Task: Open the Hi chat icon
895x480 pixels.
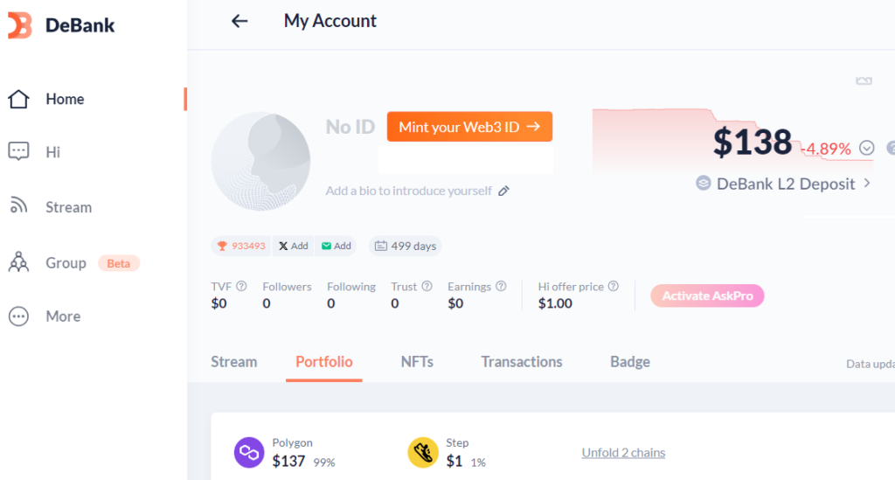Action: (x=18, y=152)
